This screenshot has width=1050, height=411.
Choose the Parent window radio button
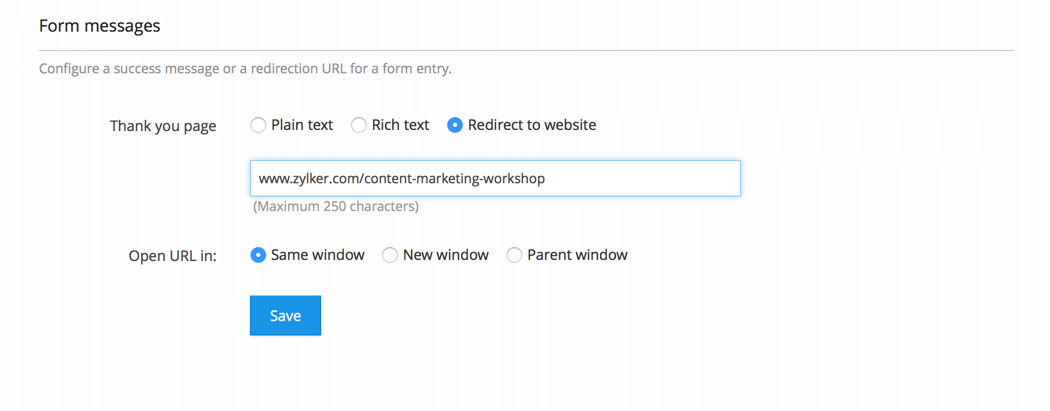coord(514,255)
